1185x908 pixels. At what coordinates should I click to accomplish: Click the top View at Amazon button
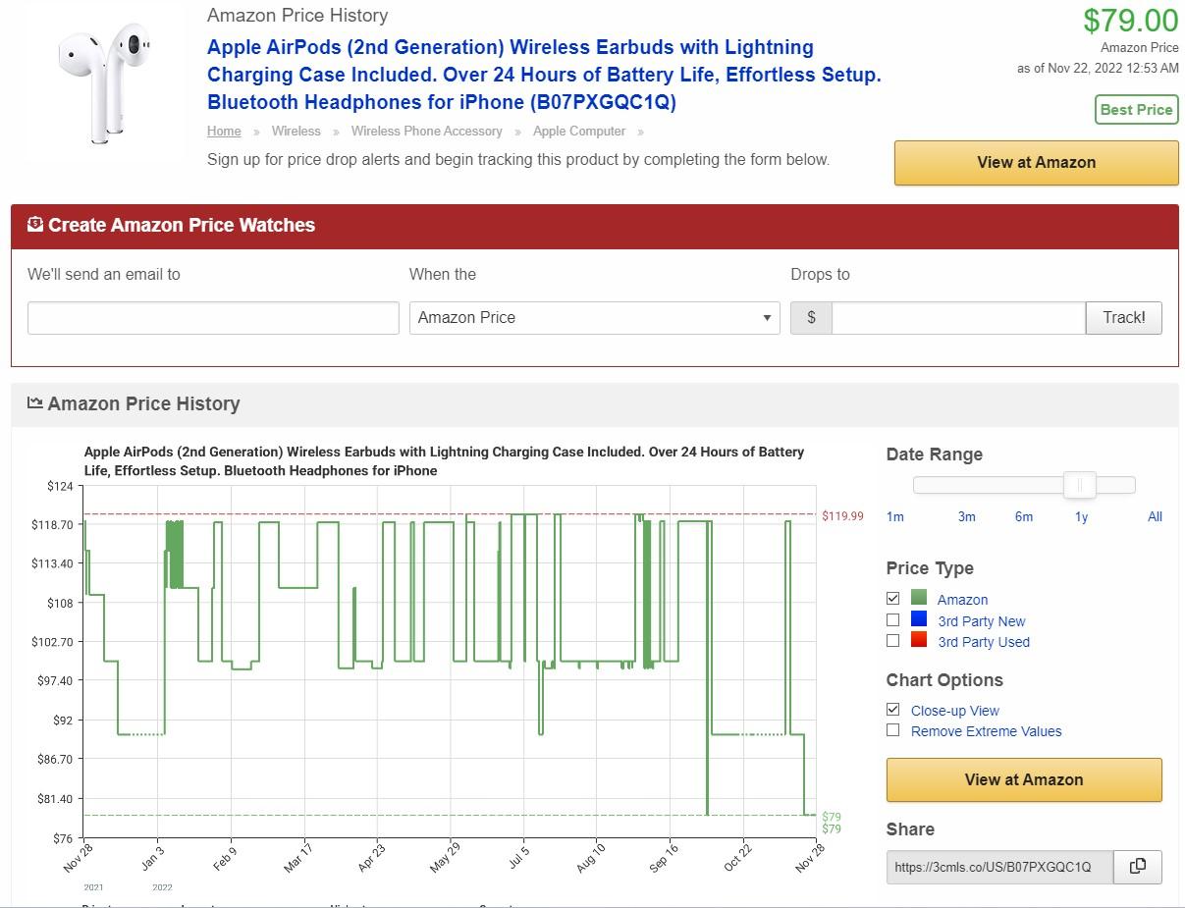pos(1036,163)
